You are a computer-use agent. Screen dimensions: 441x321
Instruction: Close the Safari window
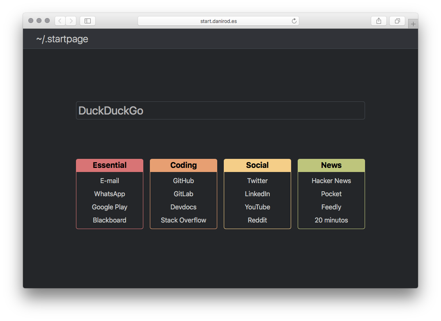pos(31,21)
